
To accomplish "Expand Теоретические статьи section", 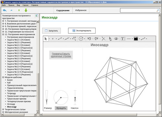I will point(3,110).
